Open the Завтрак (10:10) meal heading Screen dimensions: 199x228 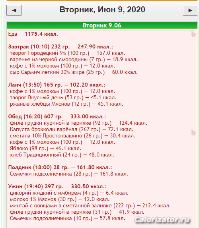pyautogui.click(x=60, y=47)
